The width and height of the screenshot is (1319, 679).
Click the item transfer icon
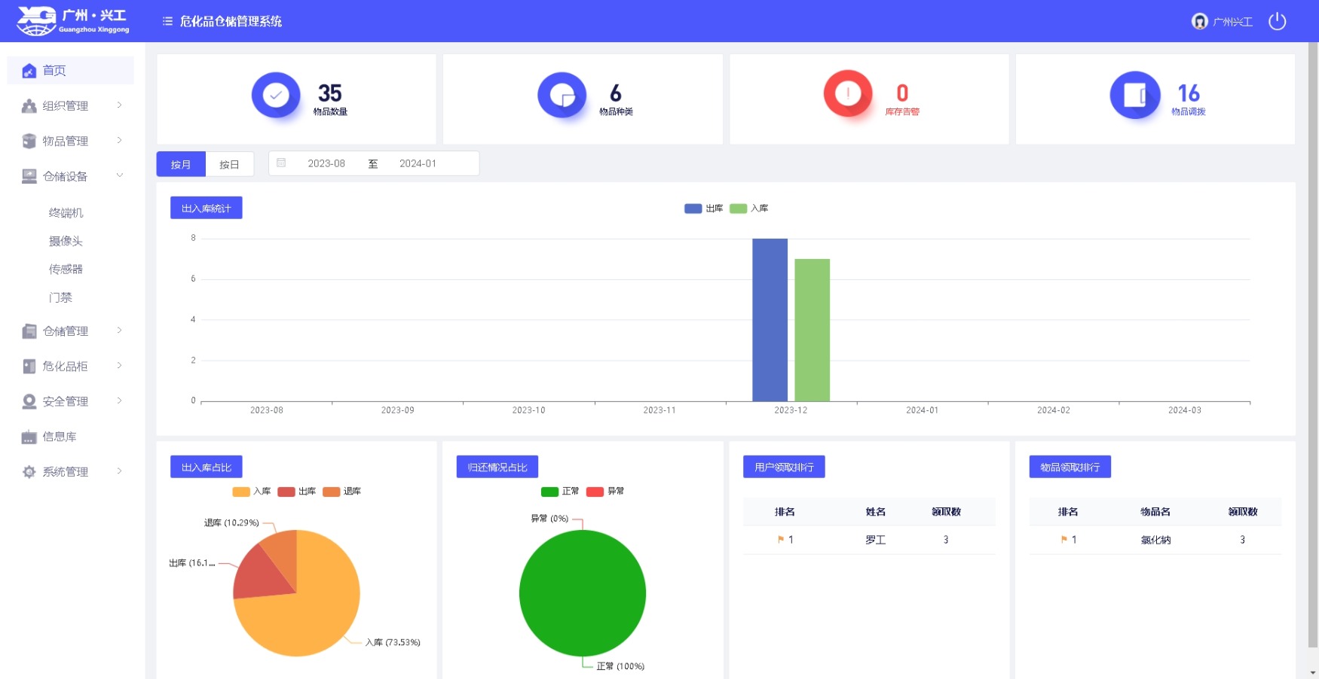pos(1134,95)
